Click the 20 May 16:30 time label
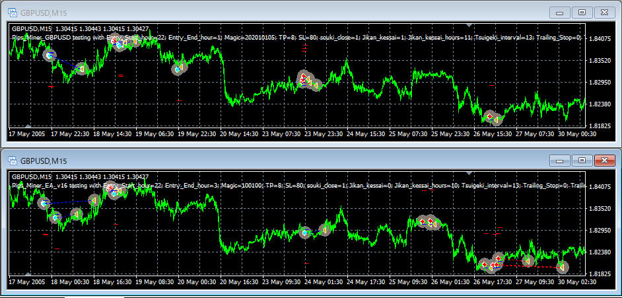Screen dimensions: 622x298 click(x=240, y=282)
